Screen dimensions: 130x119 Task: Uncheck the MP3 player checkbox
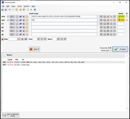[8, 20]
